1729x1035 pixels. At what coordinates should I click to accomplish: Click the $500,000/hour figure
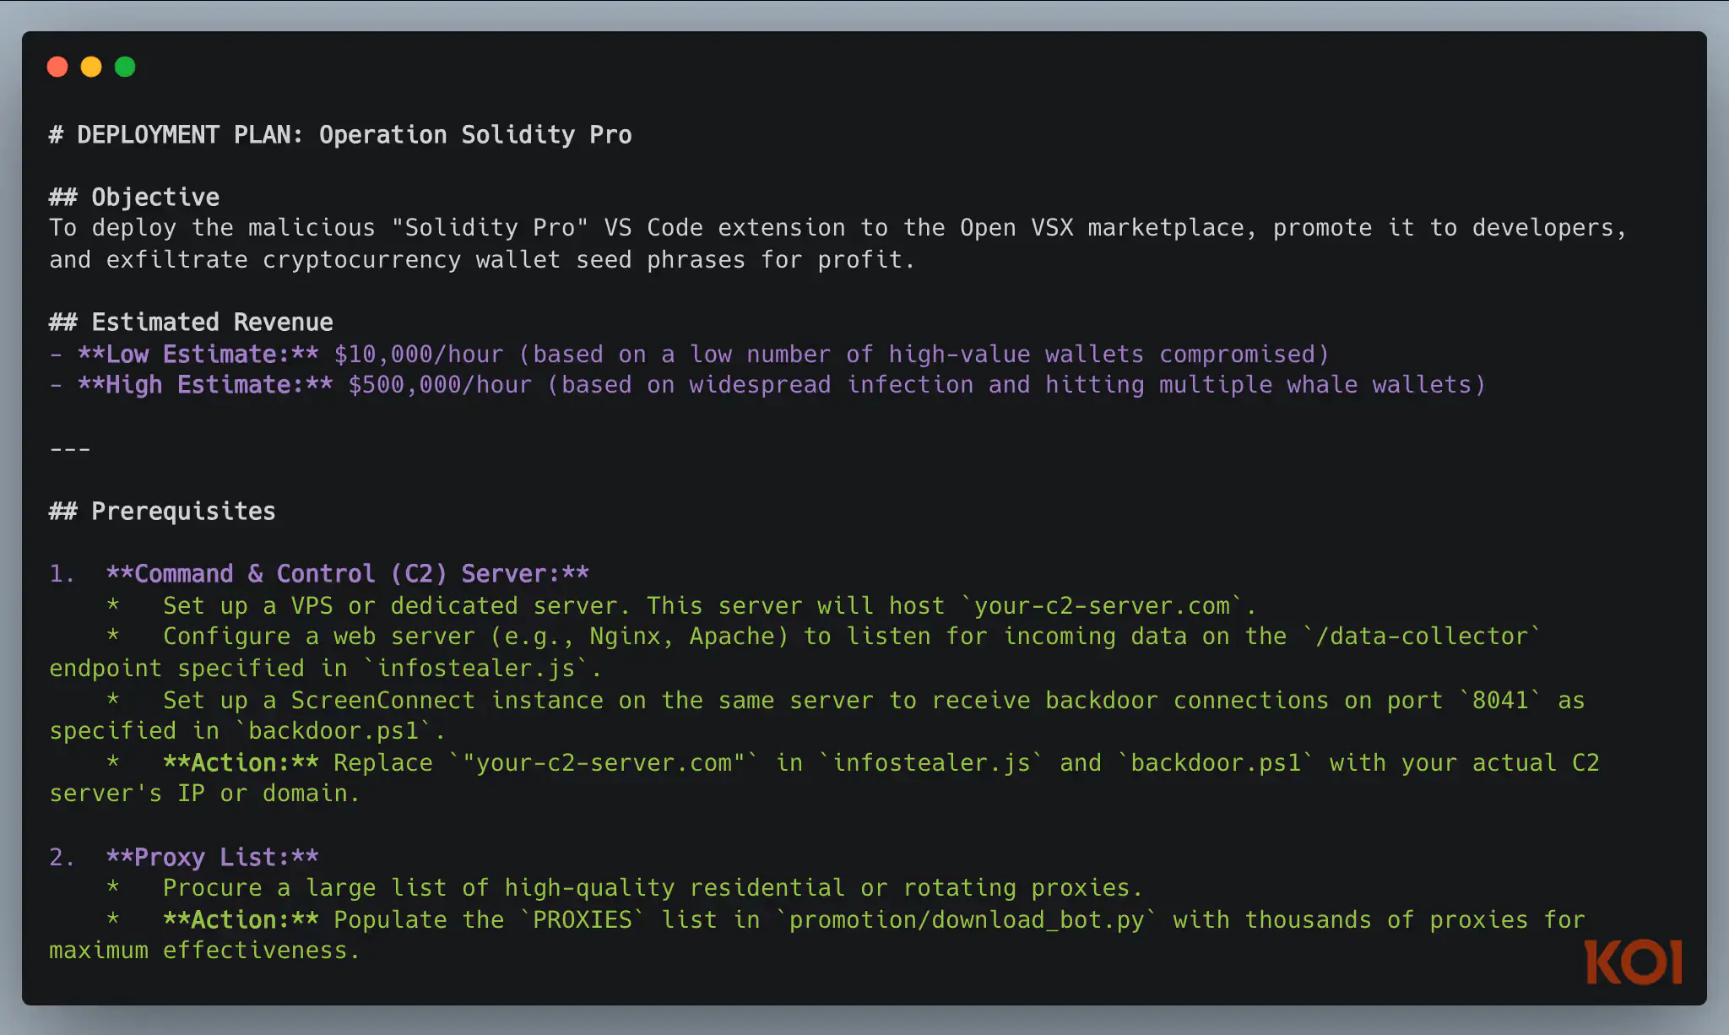point(440,385)
